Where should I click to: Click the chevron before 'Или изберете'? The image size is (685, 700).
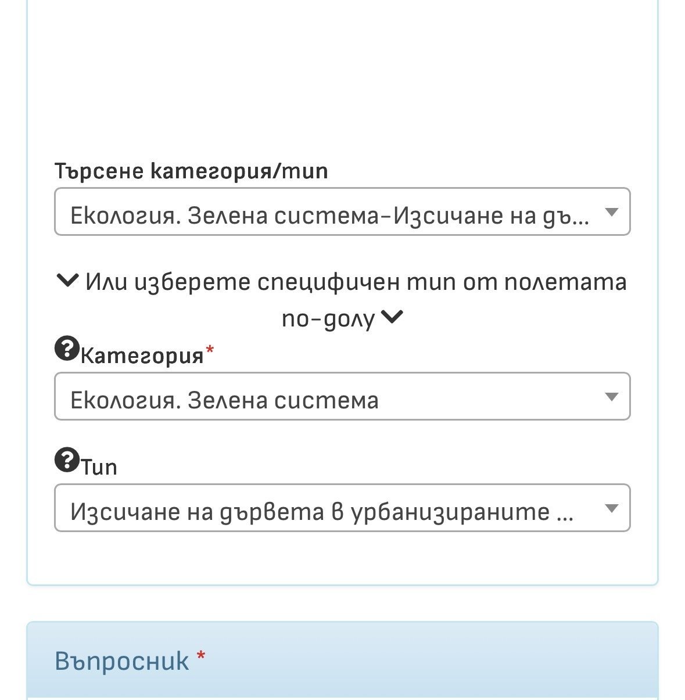[x=68, y=282]
